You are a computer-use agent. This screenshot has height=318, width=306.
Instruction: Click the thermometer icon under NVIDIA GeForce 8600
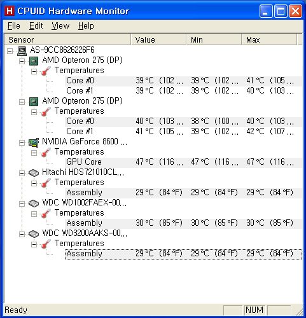[x=46, y=153]
